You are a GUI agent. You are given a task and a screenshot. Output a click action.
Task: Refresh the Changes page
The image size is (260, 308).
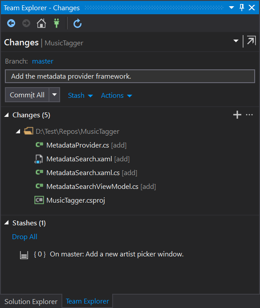pyautogui.click(x=77, y=24)
